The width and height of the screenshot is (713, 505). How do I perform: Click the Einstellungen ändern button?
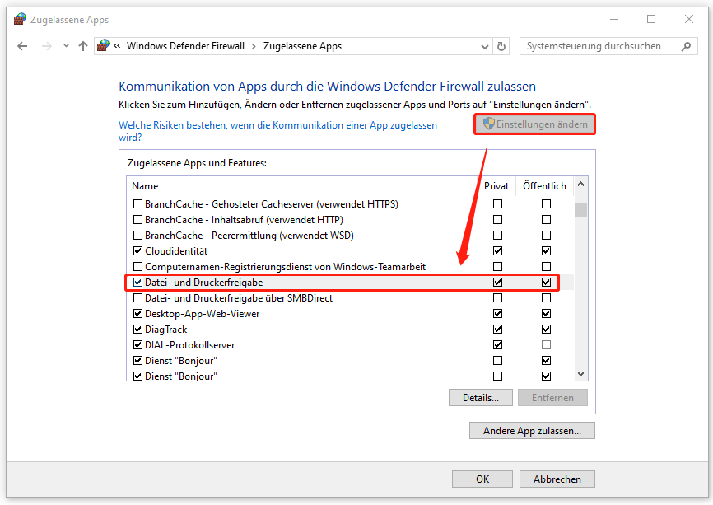click(535, 124)
